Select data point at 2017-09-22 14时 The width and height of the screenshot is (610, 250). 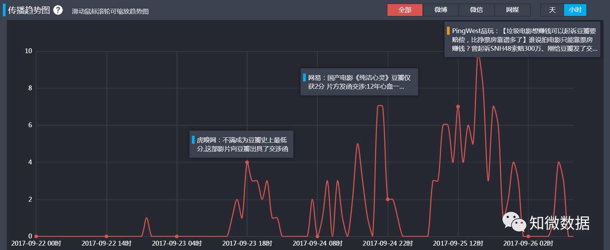point(106,236)
